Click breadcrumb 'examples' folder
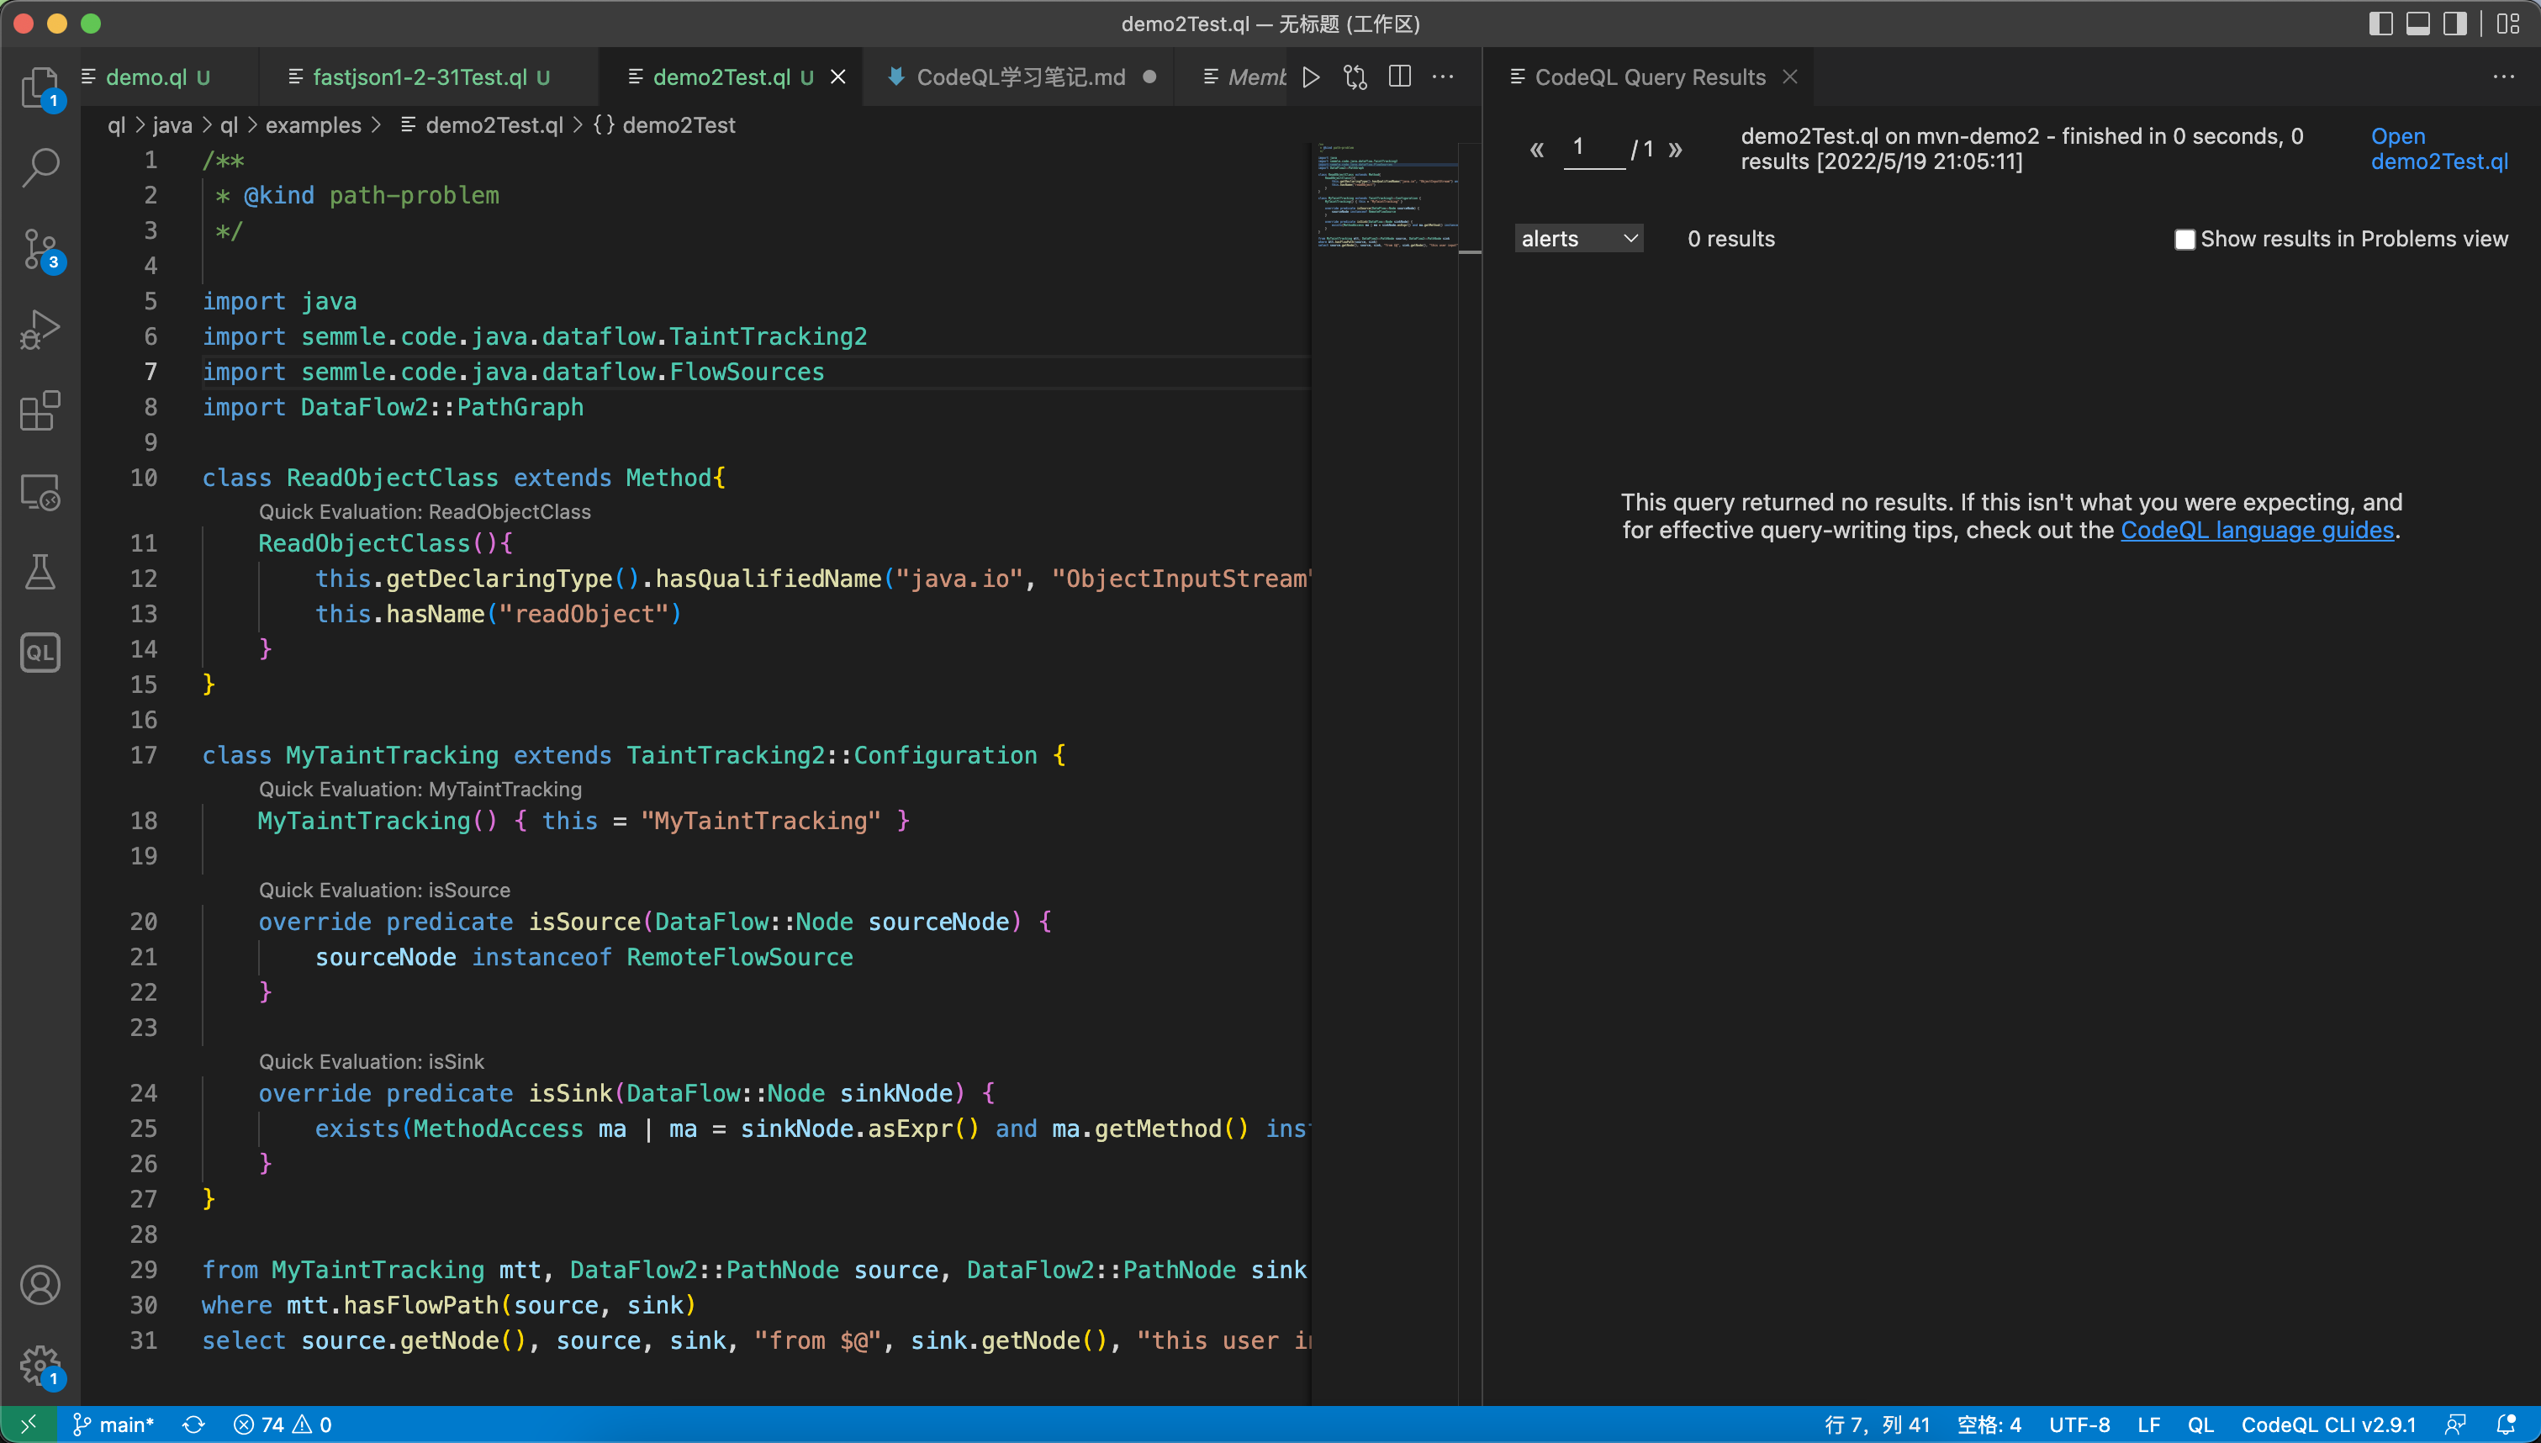This screenshot has width=2541, height=1443. (x=313, y=124)
